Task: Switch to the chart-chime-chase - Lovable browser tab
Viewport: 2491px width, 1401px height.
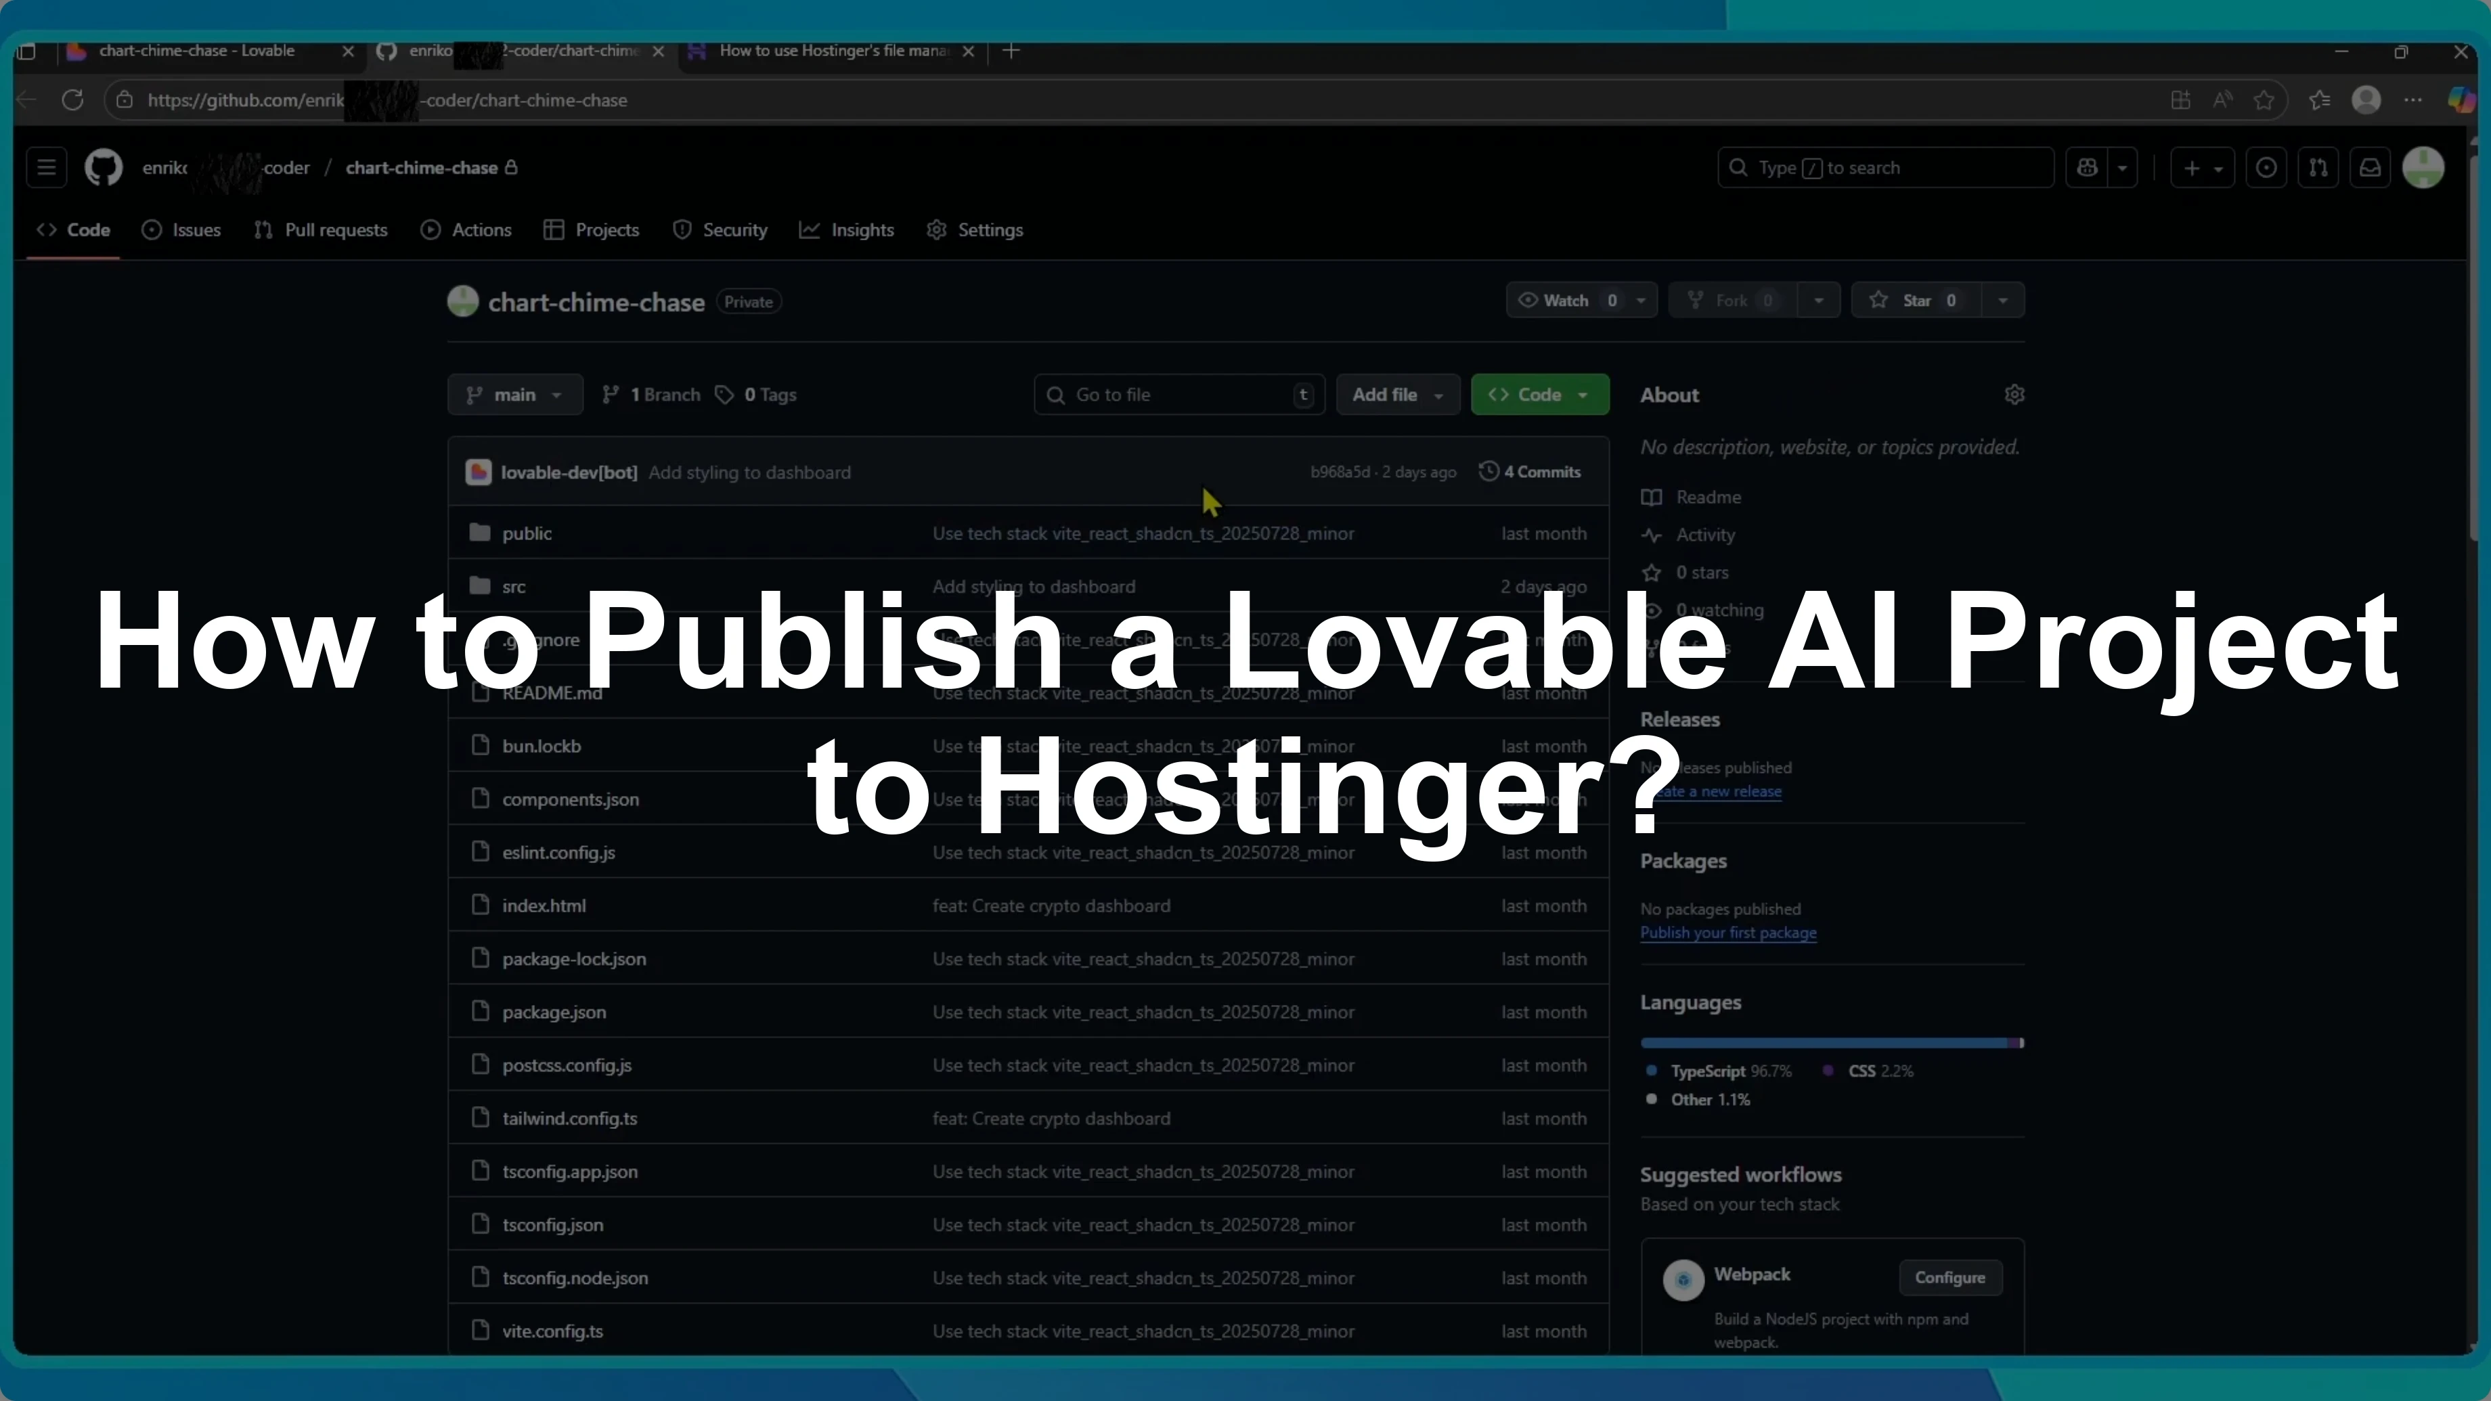Action: tap(197, 51)
